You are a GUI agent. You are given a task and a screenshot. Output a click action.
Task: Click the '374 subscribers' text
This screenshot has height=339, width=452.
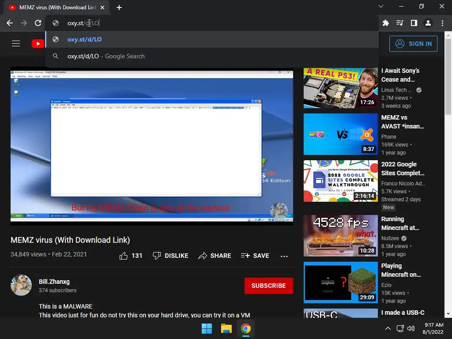58,290
